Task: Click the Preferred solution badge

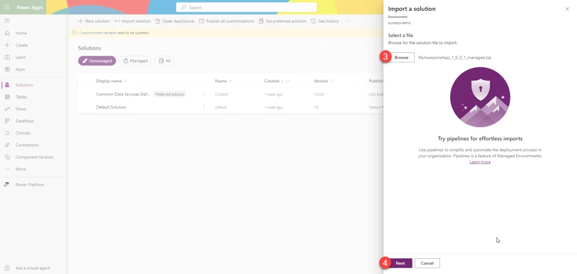Action: coord(170,95)
